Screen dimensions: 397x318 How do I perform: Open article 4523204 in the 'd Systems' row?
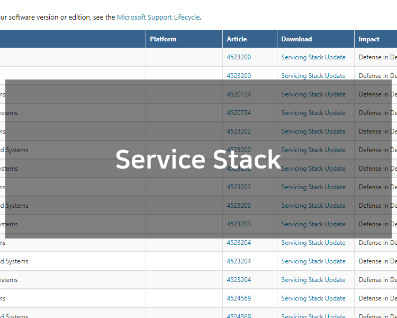pyautogui.click(x=239, y=261)
